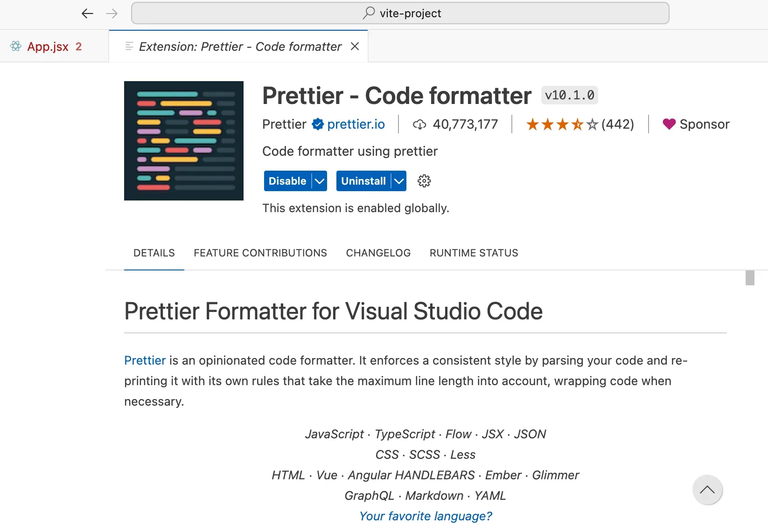The image size is (768, 525).
Task: Open the Runtime Status tab
Action: tap(474, 253)
